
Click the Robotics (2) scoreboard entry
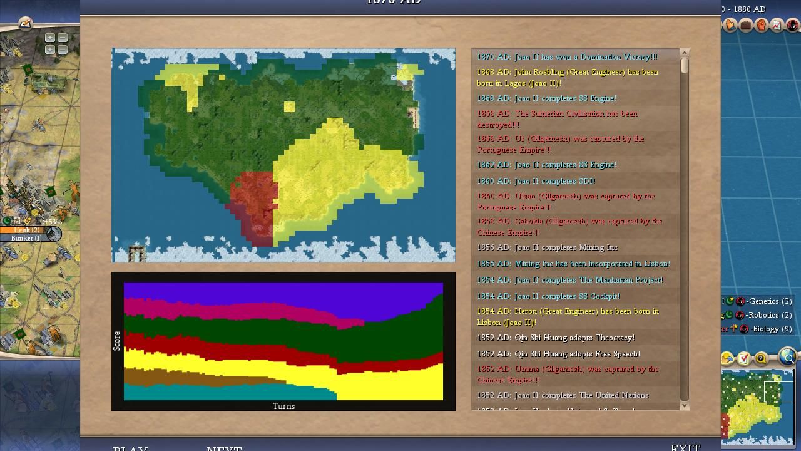click(768, 315)
